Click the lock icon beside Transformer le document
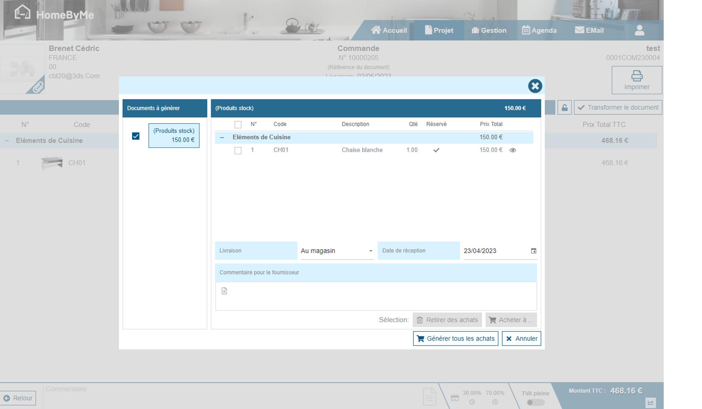Screen dimensions: 702x409 (x=564, y=108)
